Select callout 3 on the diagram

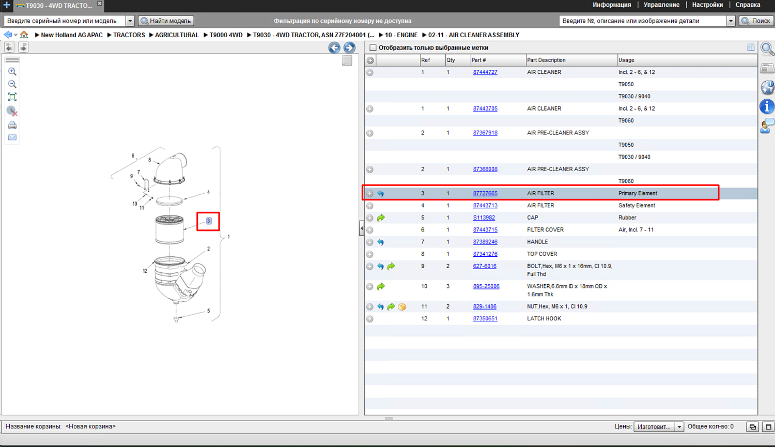click(x=209, y=221)
